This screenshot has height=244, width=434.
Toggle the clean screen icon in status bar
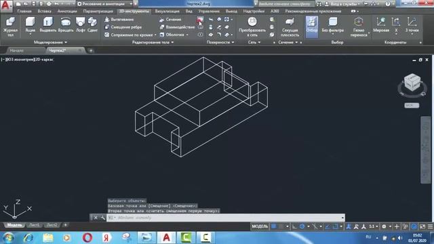click(422, 226)
